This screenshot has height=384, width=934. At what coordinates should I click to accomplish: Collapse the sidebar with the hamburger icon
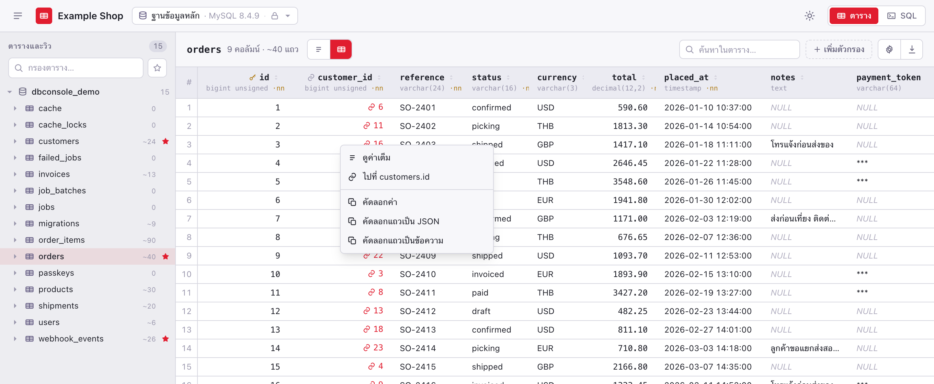coord(18,16)
